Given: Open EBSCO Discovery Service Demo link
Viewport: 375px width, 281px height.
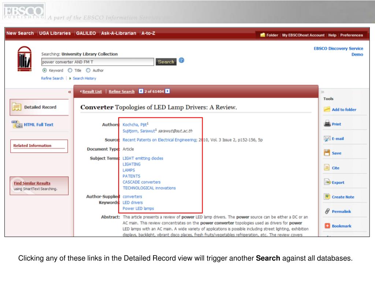Looking at the screenshot, I should 338,51.
